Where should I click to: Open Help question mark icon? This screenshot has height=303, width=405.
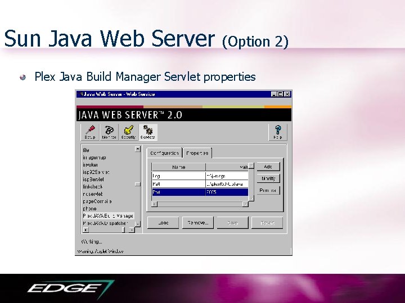click(278, 132)
